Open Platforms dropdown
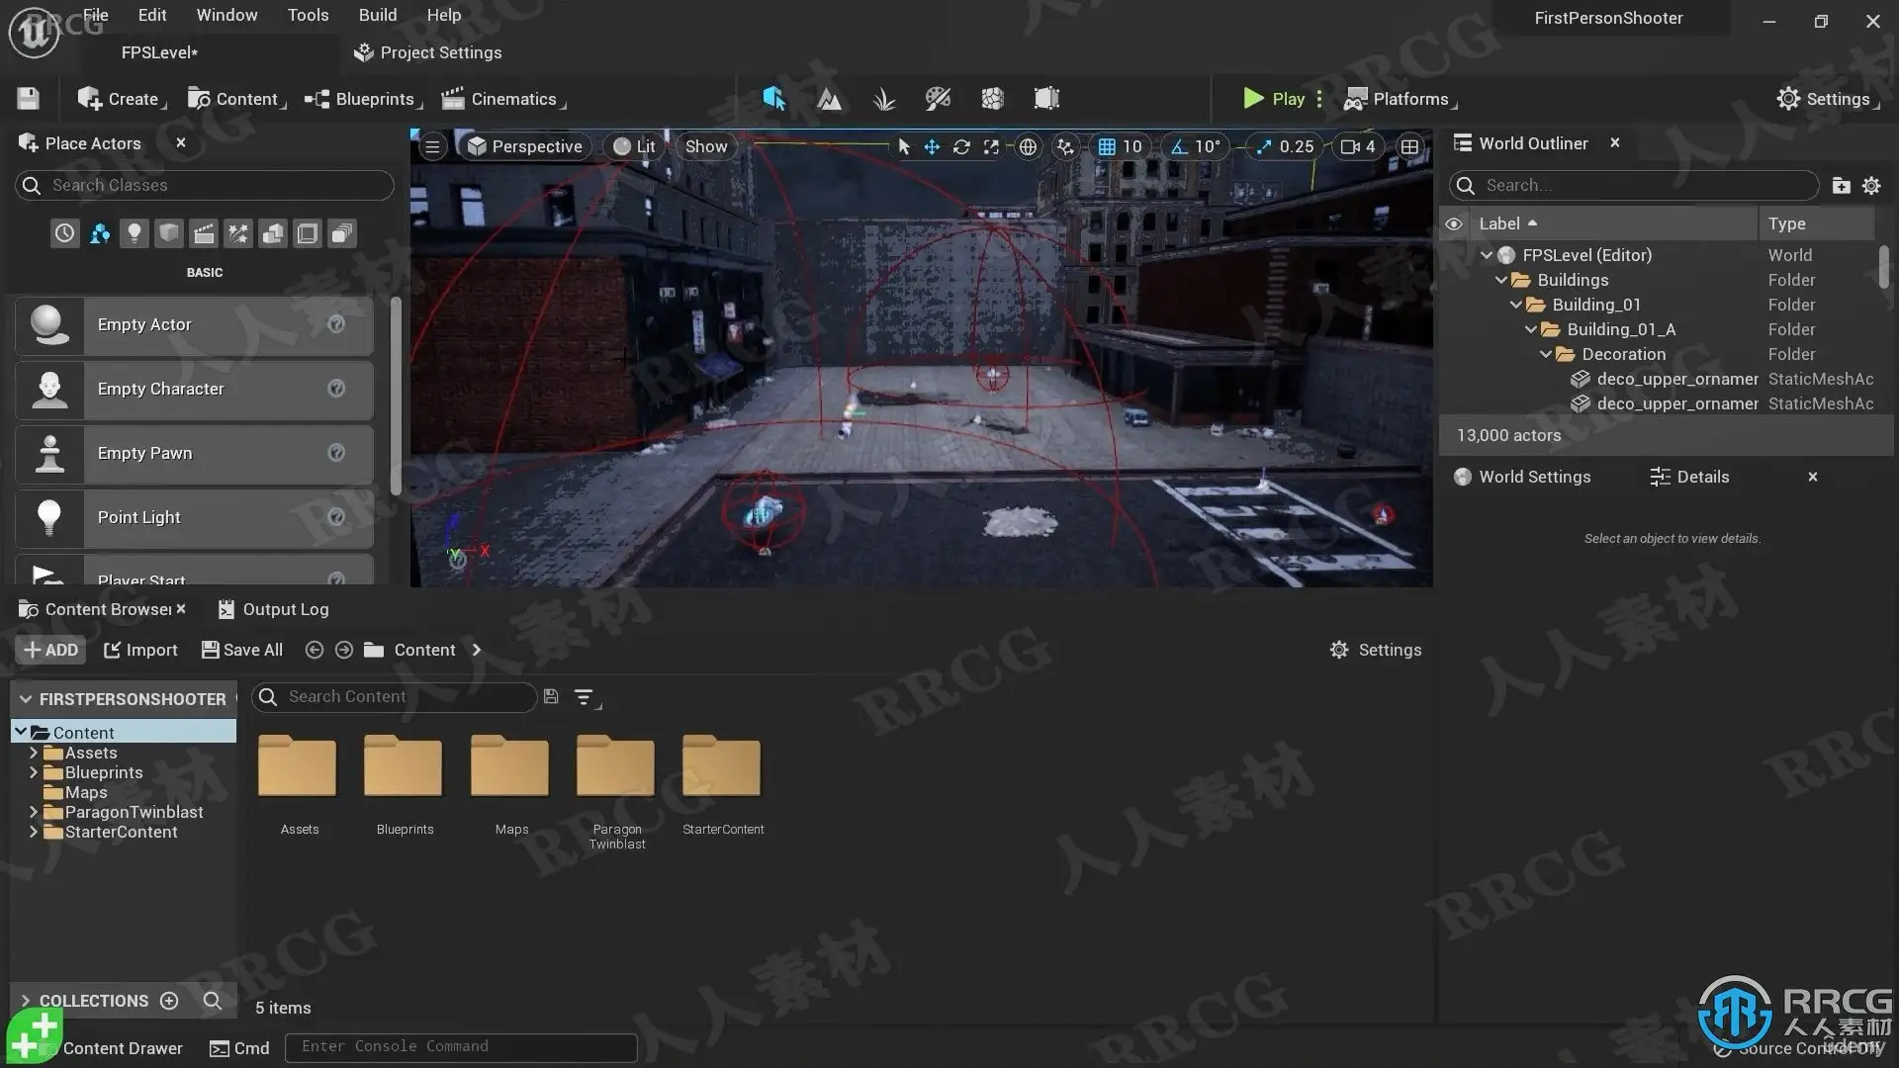The height and width of the screenshot is (1068, 1899). click(x=1401, y=99)
